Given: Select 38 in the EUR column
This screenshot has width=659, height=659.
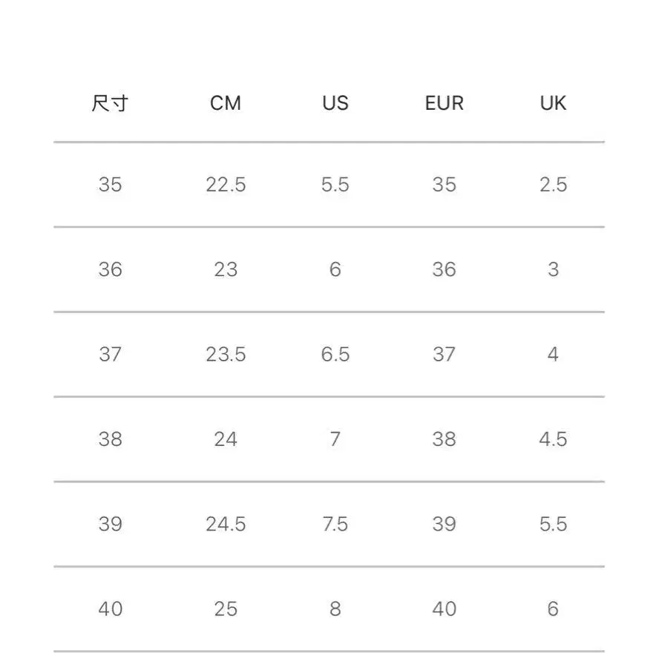Looking at the screenshot, I should [444, 439].
